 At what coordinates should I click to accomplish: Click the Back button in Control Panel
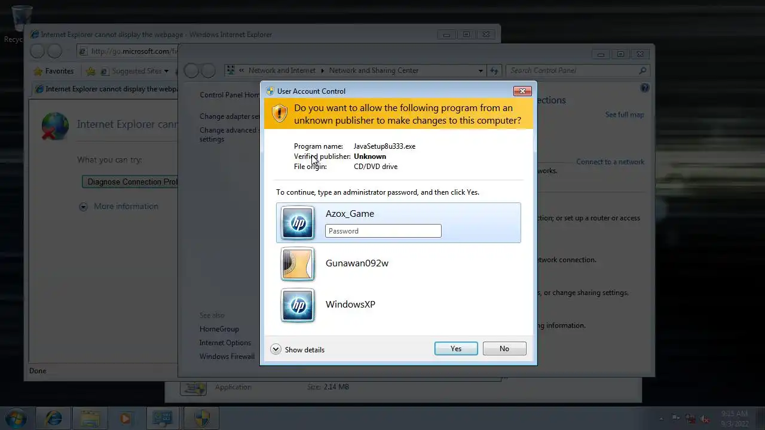point(191,70)
